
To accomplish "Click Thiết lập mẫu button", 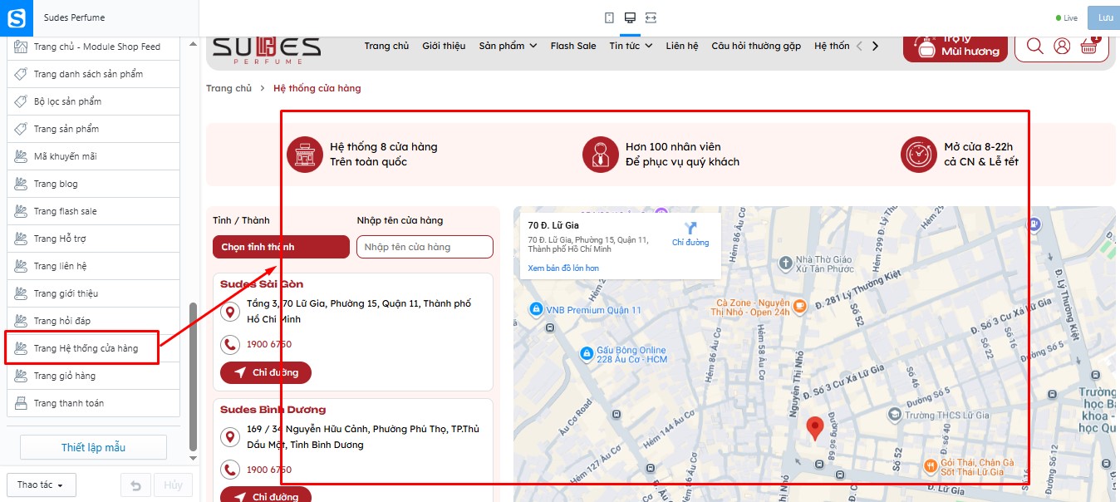I will coord(93,447).
